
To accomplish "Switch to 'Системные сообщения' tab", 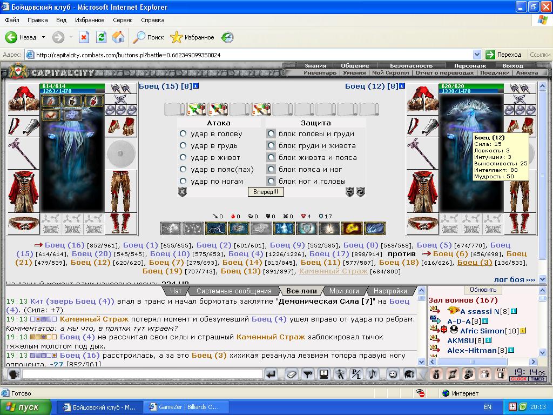I will point(234,291).
